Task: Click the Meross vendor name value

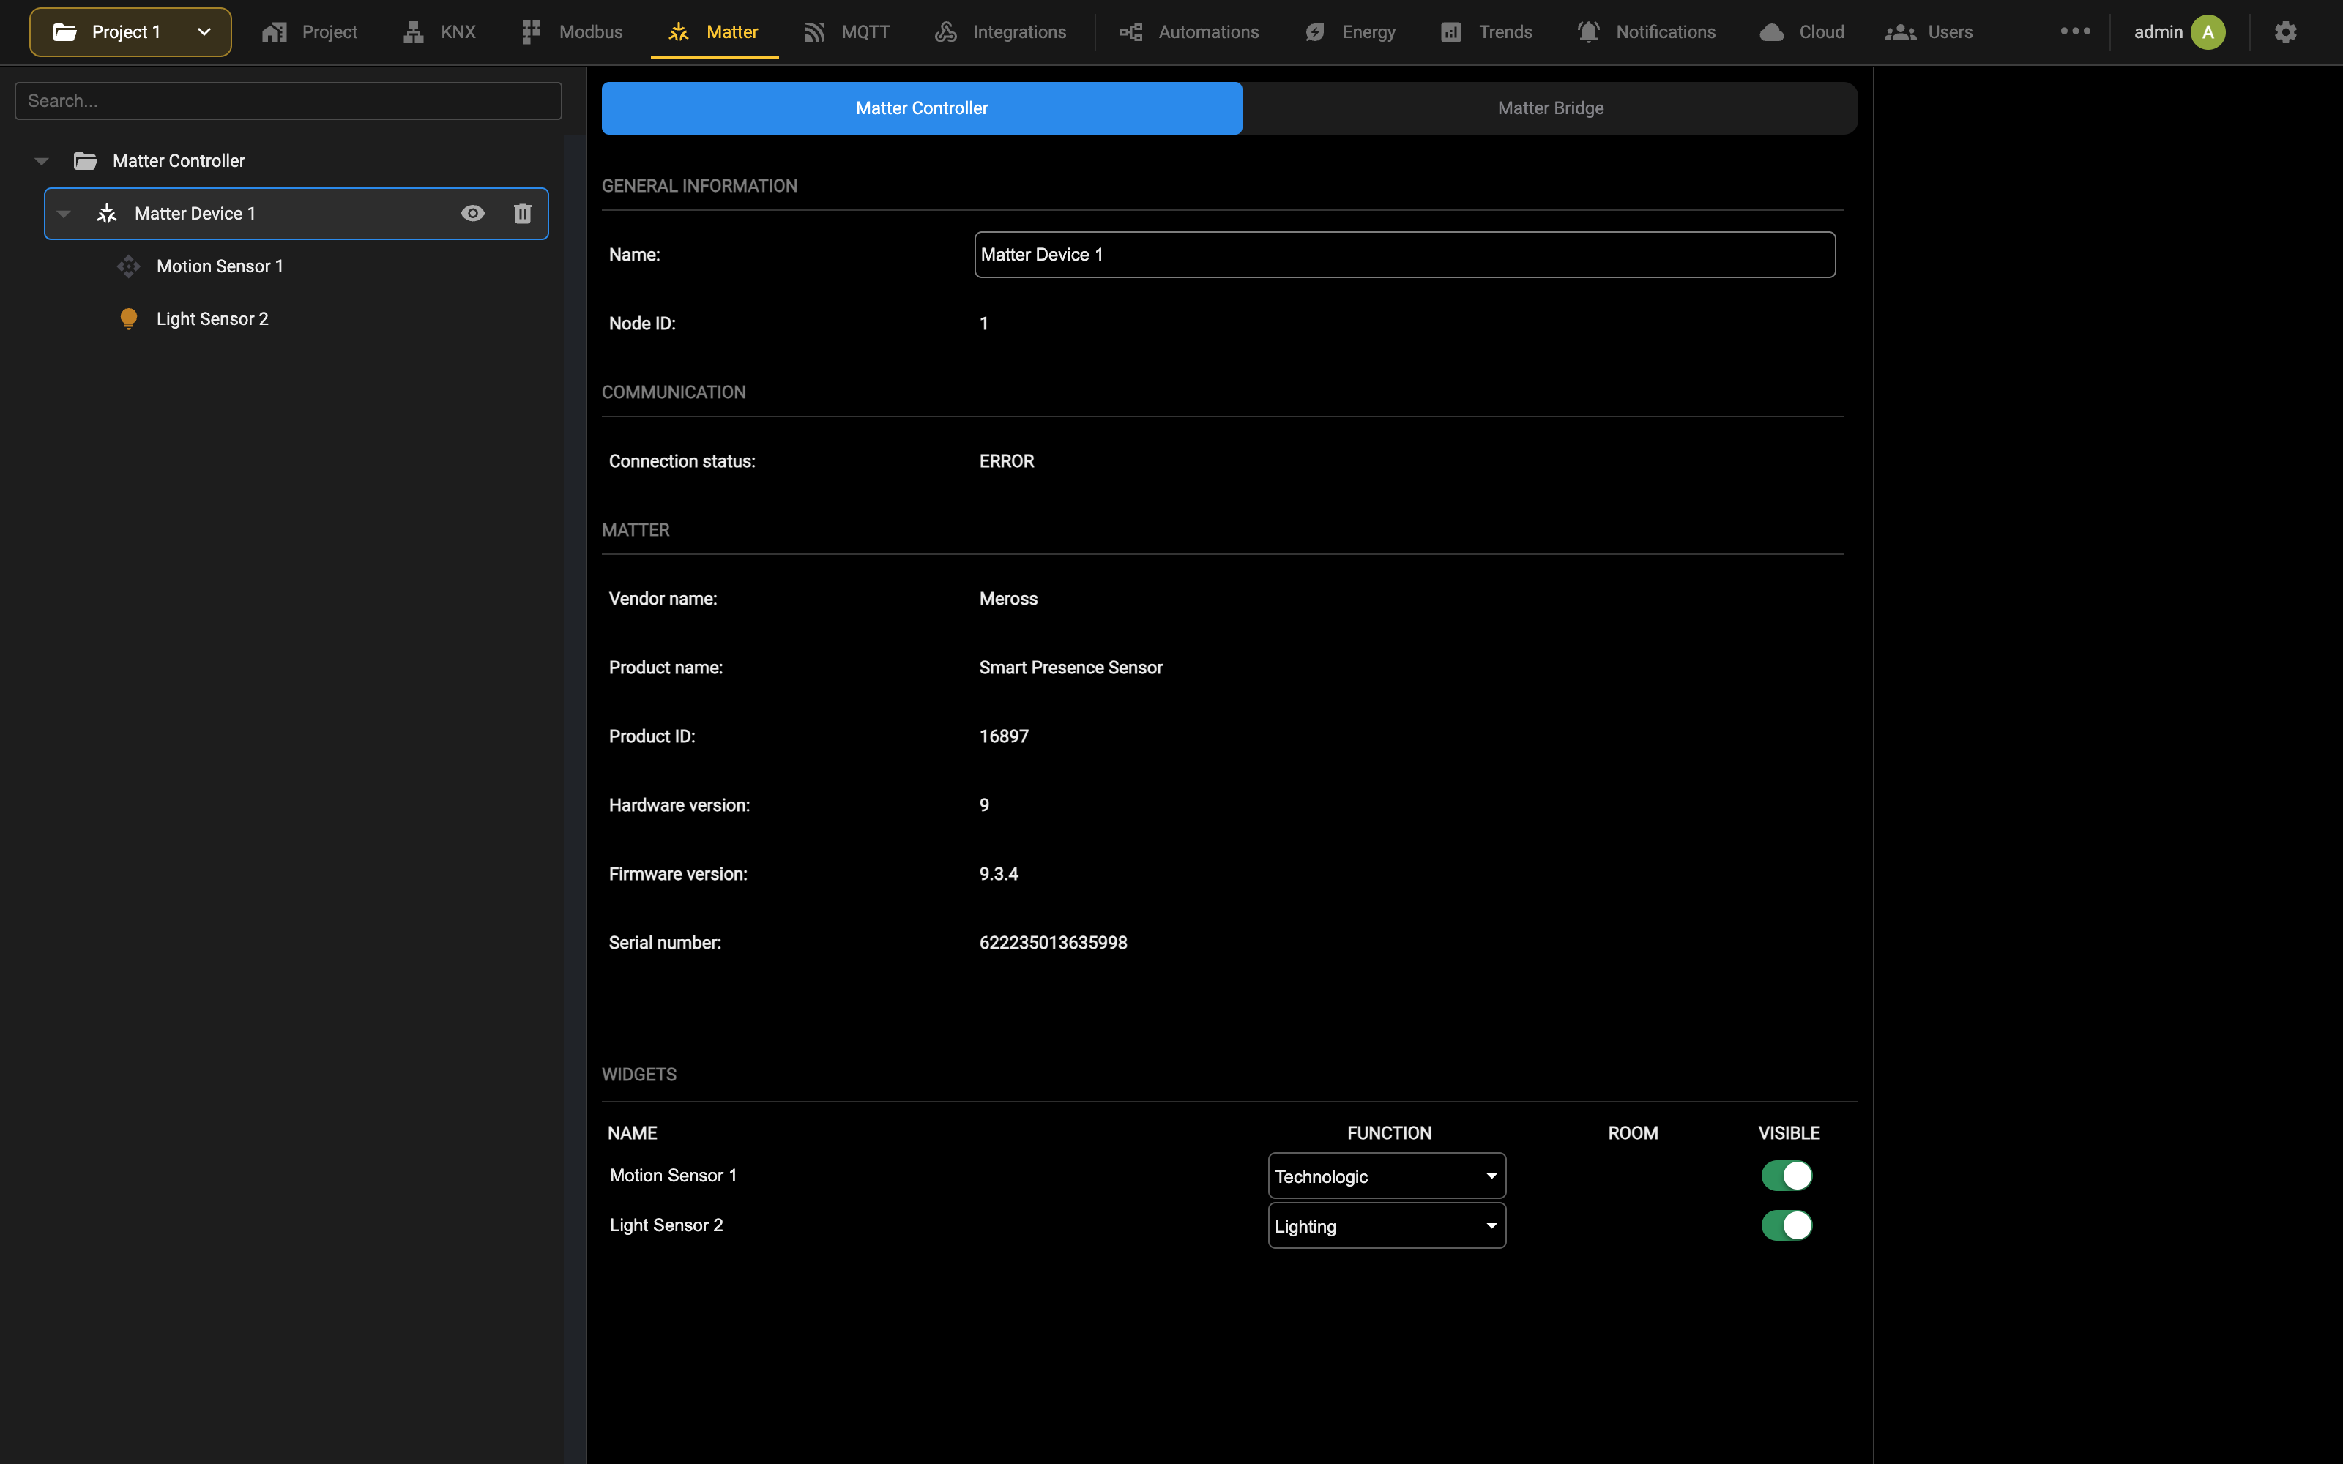Action: click(1008, 600)
